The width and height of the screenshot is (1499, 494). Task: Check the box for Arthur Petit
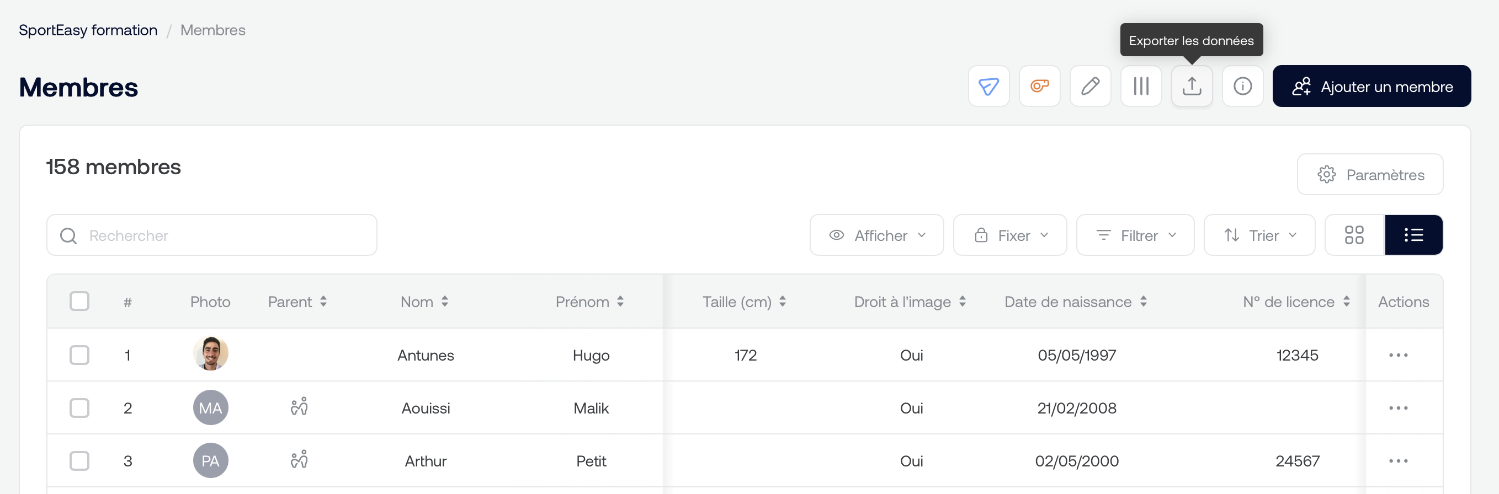[x=79, y=461]
